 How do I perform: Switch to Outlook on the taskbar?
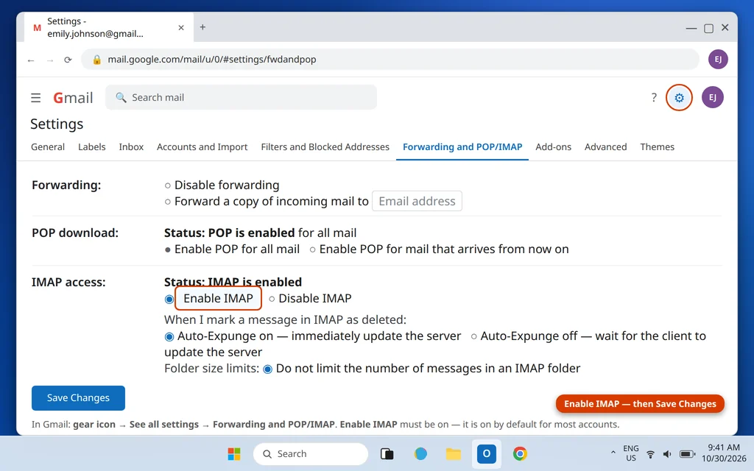point(486,453)
